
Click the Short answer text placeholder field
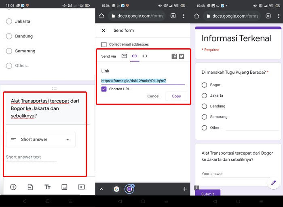point(31,157)
